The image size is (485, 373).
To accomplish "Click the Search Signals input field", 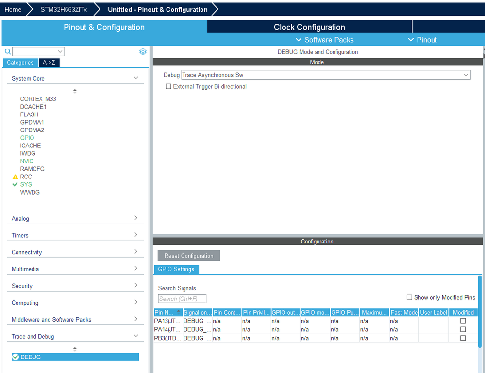I will tap(182, 299).
